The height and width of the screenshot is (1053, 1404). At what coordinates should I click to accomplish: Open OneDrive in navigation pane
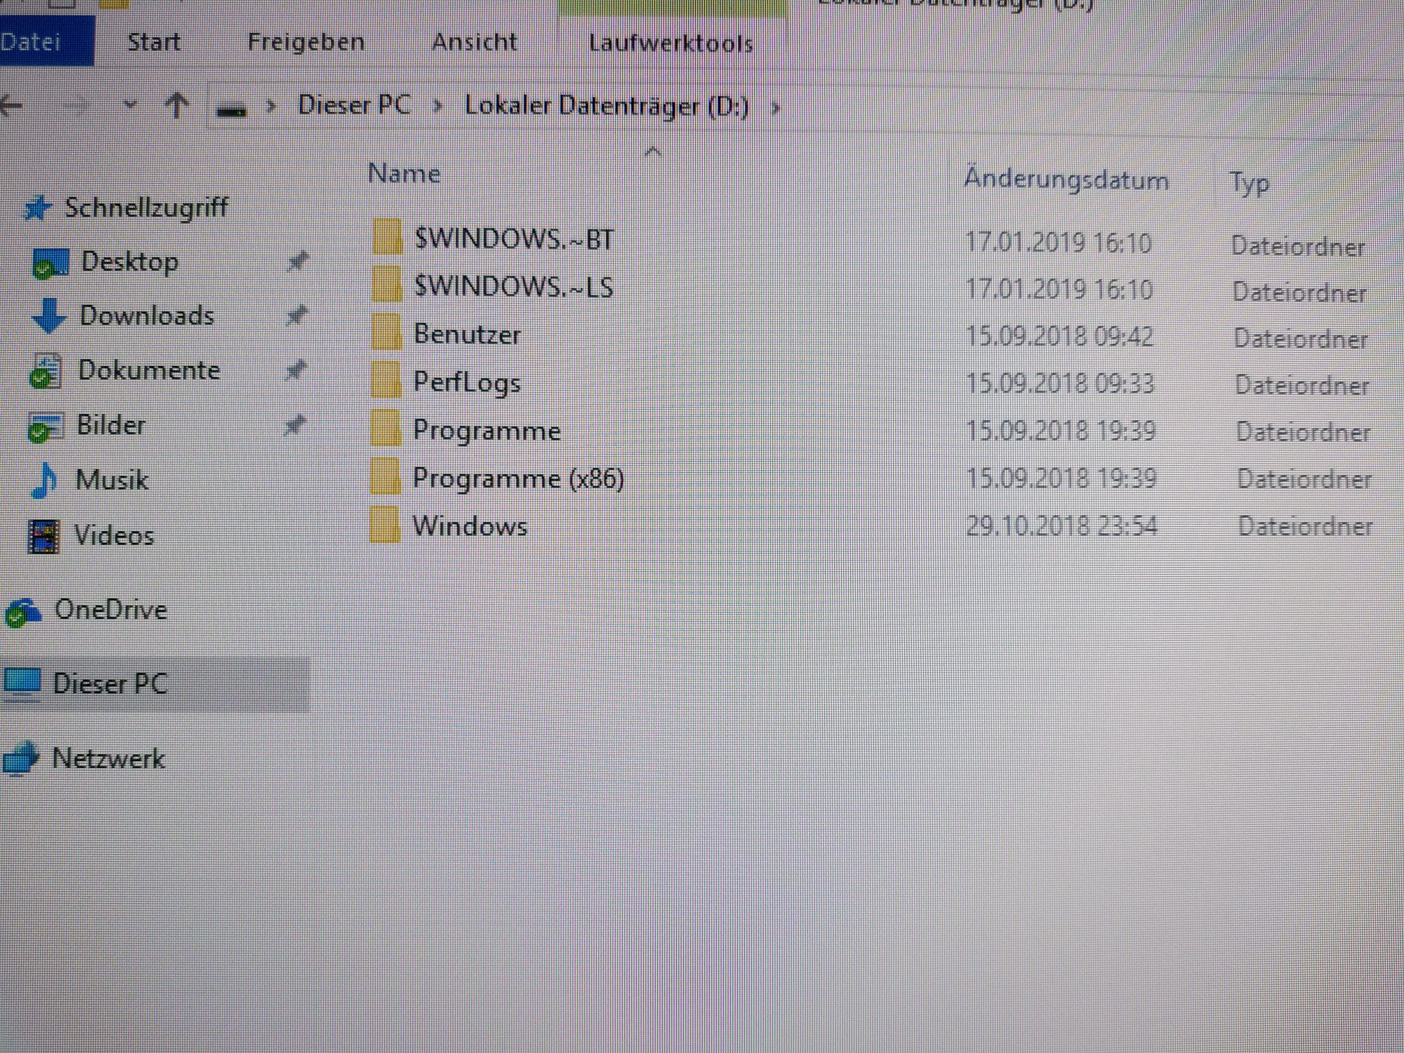point(110,610)
